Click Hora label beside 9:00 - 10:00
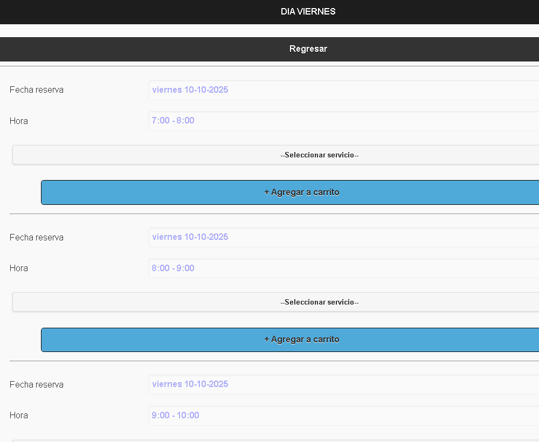Screen dimensions: 539x442 tap(19, 416)
